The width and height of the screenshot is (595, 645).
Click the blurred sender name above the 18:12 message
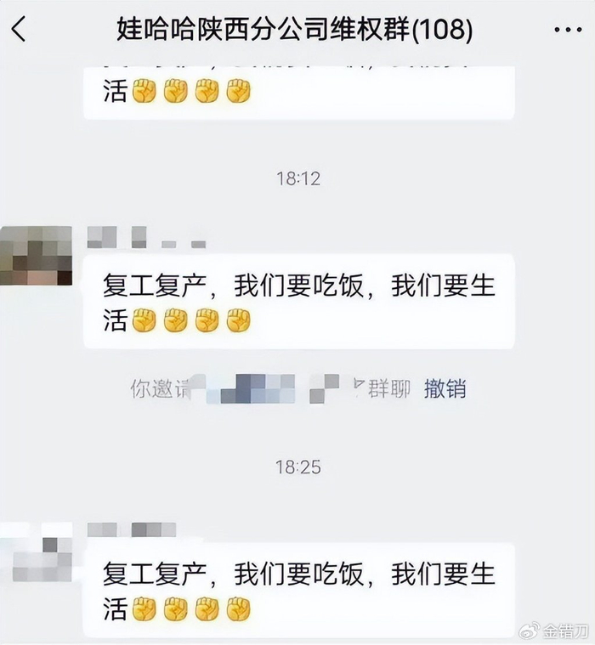click(146, 237)
